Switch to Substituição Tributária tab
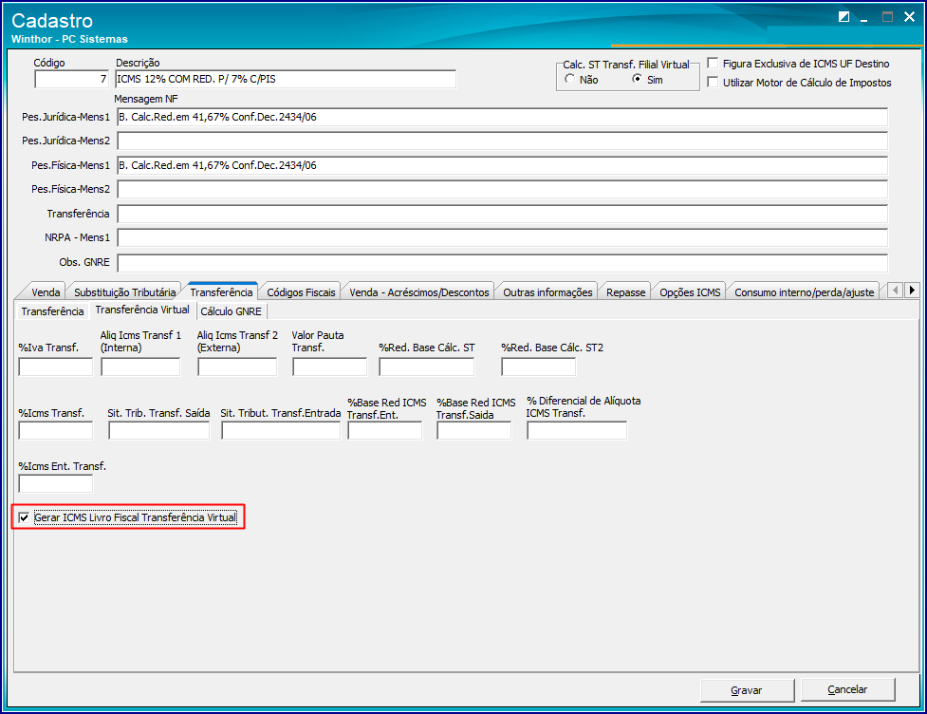This screenshot has width=927, height=714. coord(124,292)
